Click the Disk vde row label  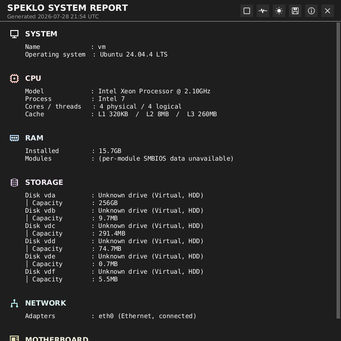[40, 256]
